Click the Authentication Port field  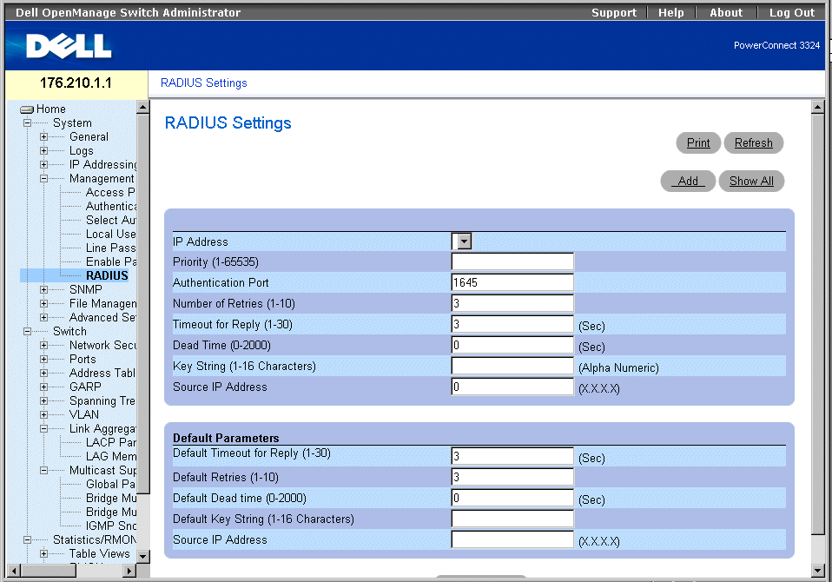tap(512, 282)
